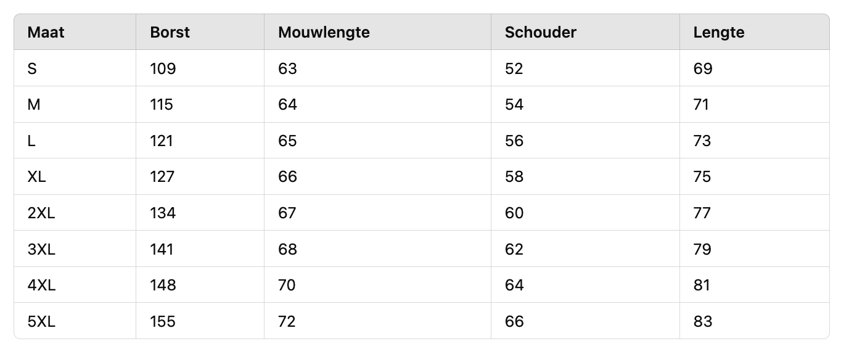841x349 pixels.
Task: Select Schouder value 60 in 2XL row
Action: point(514,213)
